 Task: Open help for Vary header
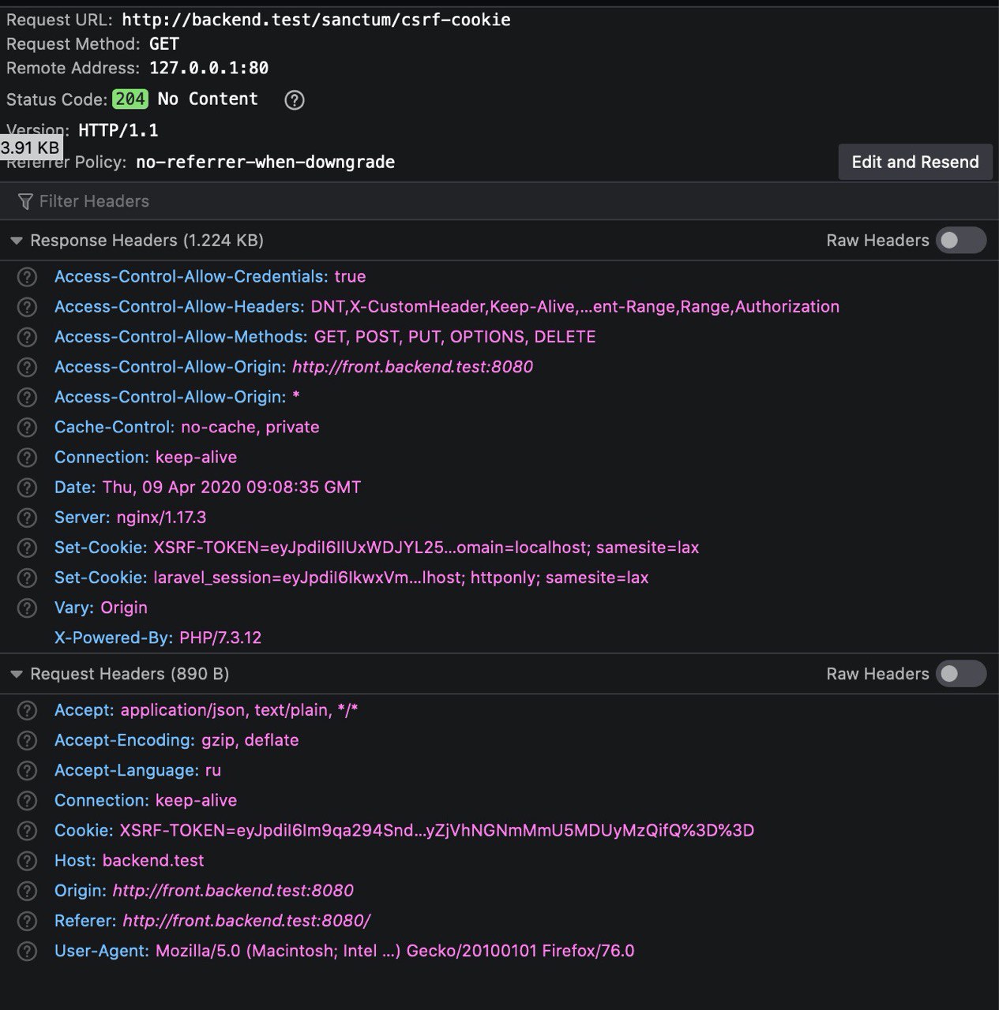point(27,608)
